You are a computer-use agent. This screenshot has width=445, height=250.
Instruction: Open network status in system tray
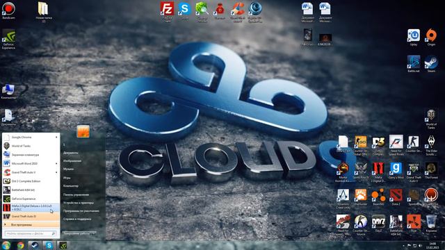414,246
